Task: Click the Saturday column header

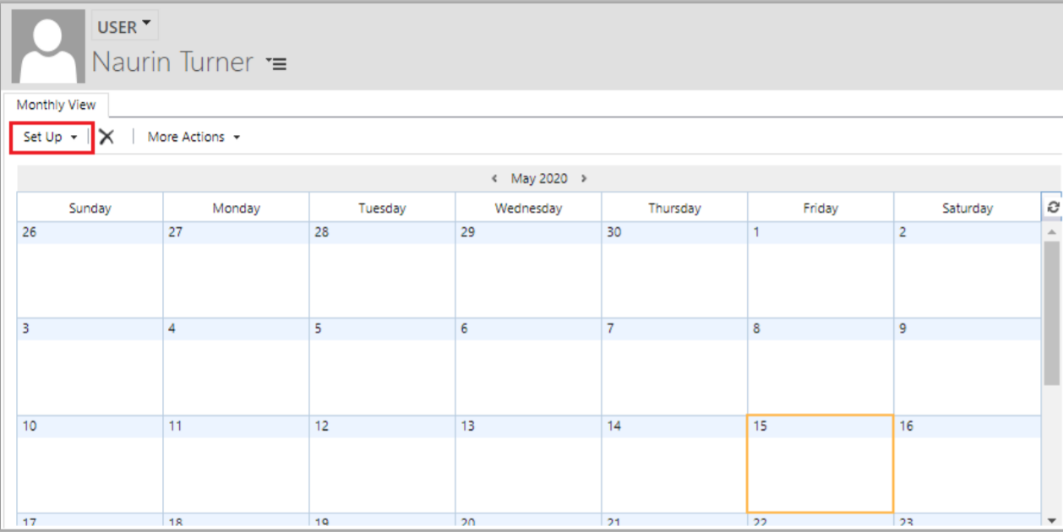Action: [x=968, y=208]
